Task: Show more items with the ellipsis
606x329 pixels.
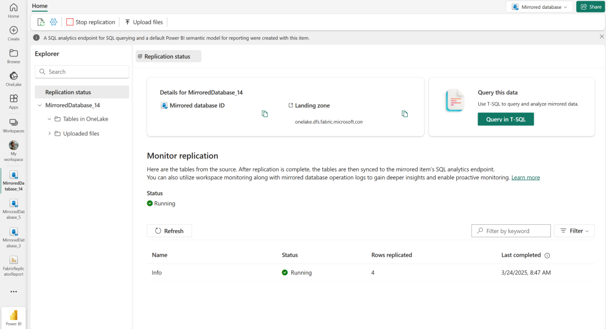Action: [x=14, y=292]
